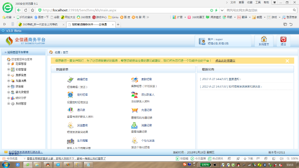Image resolution: width=299 pixels, height=168 pixels.
Task: Open the 重要通知 announcement
Action: coord(235,79)
